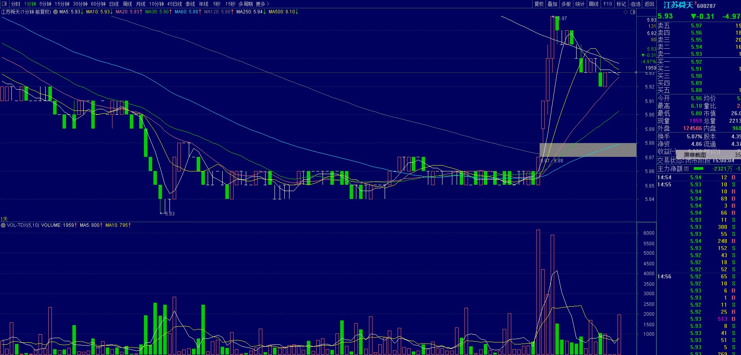Click the 标记 mark button

621,4
